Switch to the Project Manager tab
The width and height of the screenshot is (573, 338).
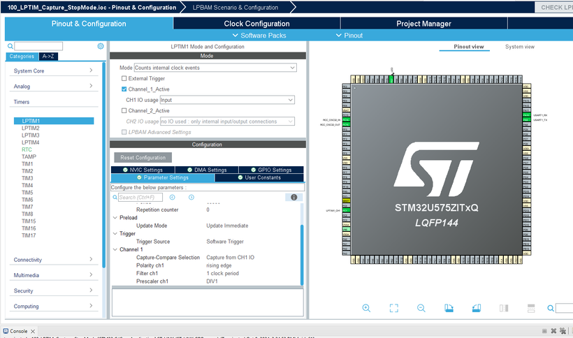[423, 23]
